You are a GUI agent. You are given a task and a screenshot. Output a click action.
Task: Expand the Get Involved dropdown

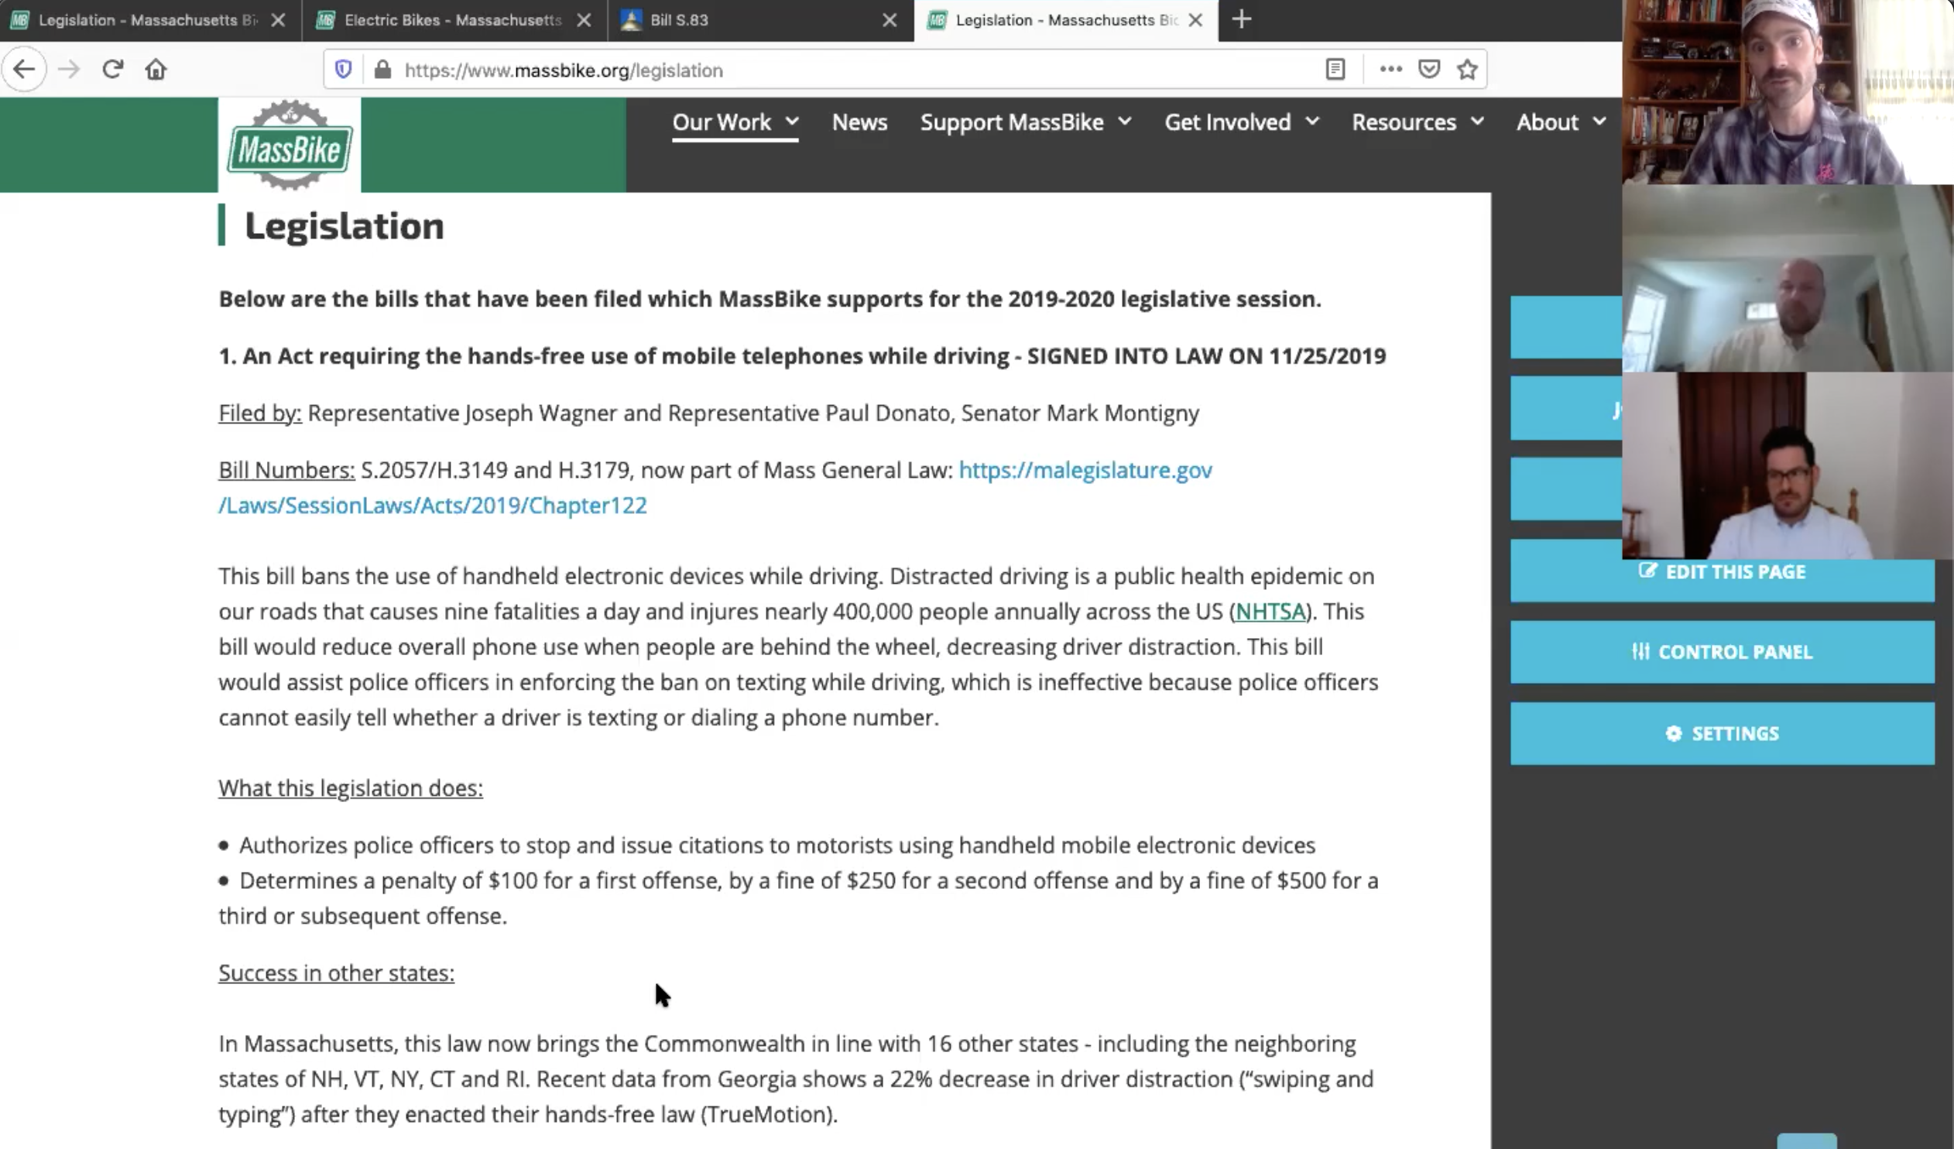(1241, 122)
